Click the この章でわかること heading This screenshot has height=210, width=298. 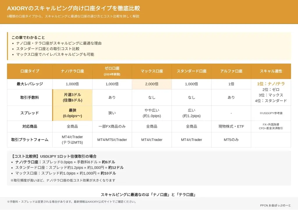[28, 38]
